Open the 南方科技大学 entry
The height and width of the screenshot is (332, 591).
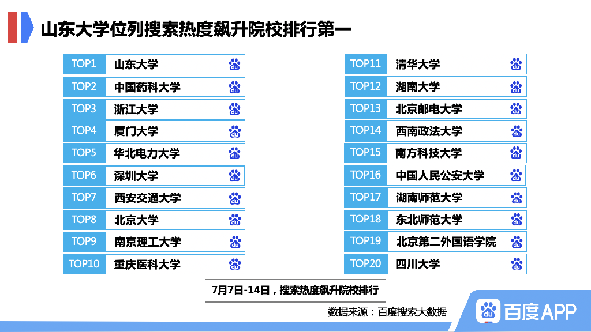click(428, 153)
